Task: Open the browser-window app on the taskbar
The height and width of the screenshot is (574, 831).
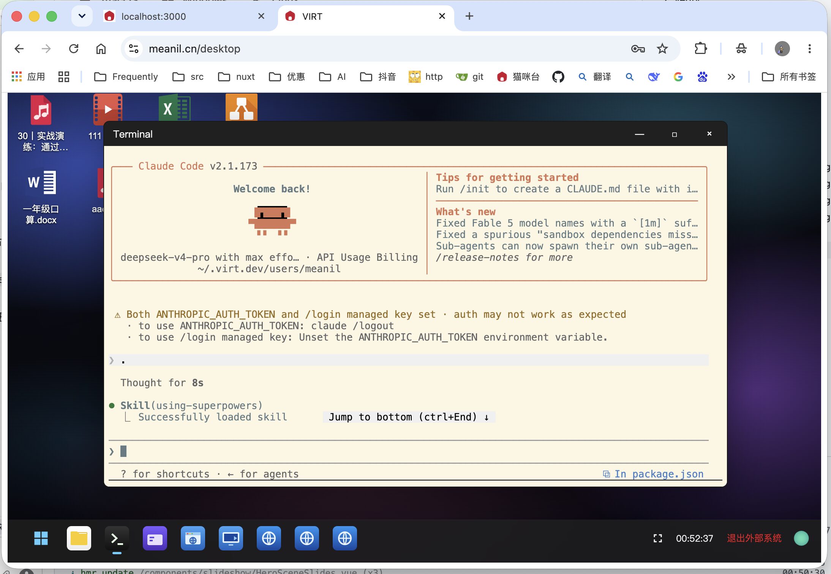Action: tap(193, 538)
